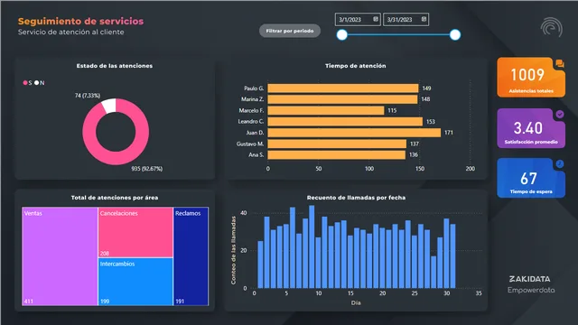578x325 pixels.
Task: Click the 191 value in the Reclamos tile
Action: point(180,302)
